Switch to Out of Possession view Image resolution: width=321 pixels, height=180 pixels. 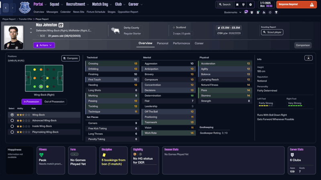point(54,102)
